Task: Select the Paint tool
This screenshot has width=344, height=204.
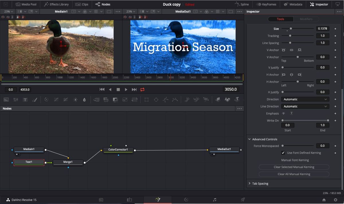Action: pyautogui.click(x=35, y=99)
